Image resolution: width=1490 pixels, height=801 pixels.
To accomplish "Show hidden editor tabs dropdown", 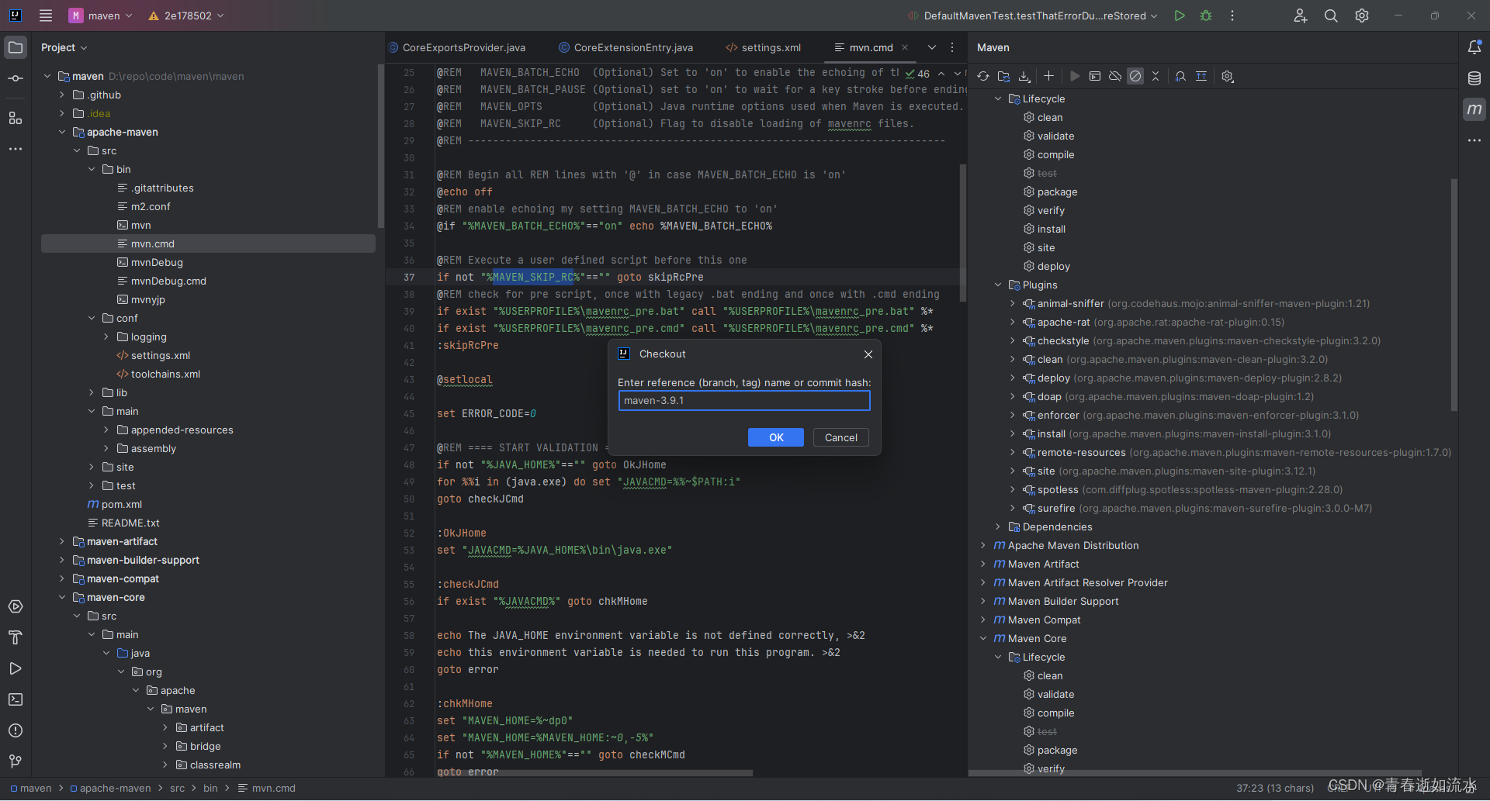I will 932,47.
